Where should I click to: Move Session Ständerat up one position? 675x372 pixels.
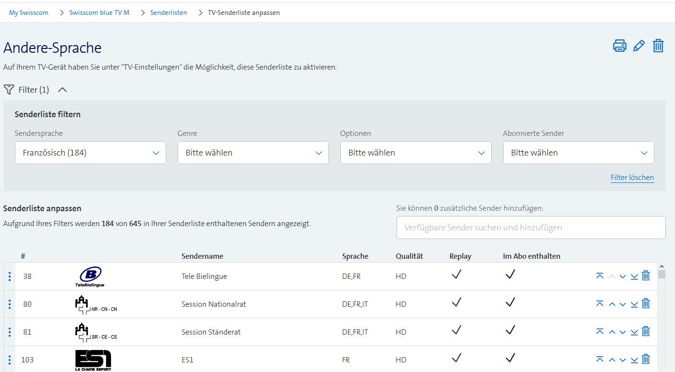(612, 332)
